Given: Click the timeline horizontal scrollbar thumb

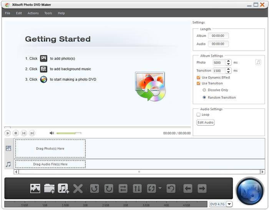Looking at the screenshot, I should pos(139,172).
